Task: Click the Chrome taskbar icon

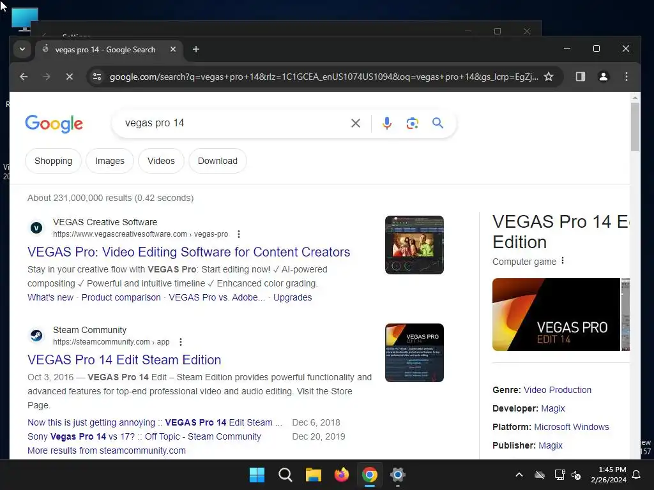Action: 370,475
